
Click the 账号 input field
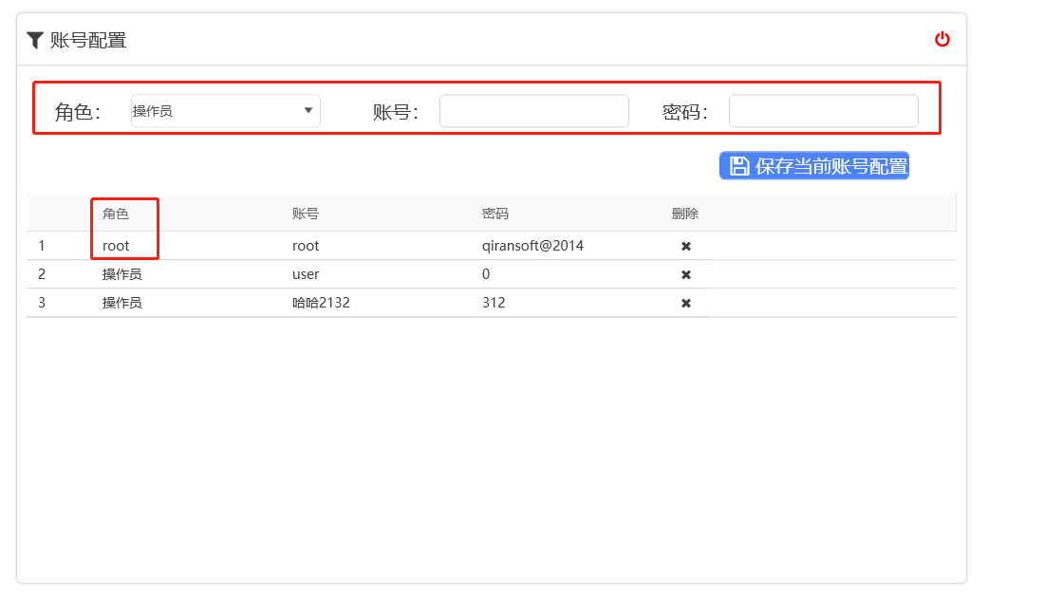tap(533, 110)
